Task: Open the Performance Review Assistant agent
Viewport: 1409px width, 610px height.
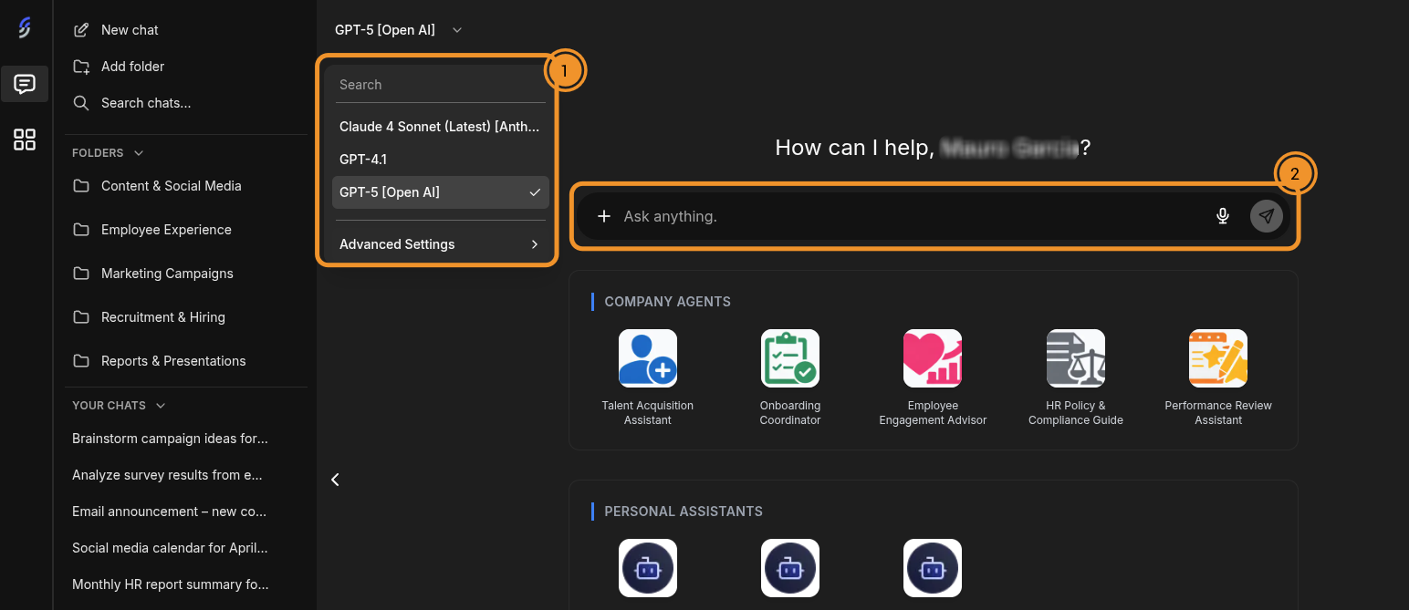Action: tap(1217, 358)
